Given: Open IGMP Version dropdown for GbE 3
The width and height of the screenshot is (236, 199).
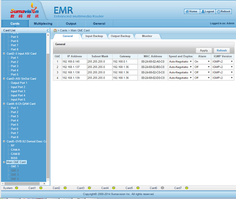Looking at the screenshot, I should 223,72.
